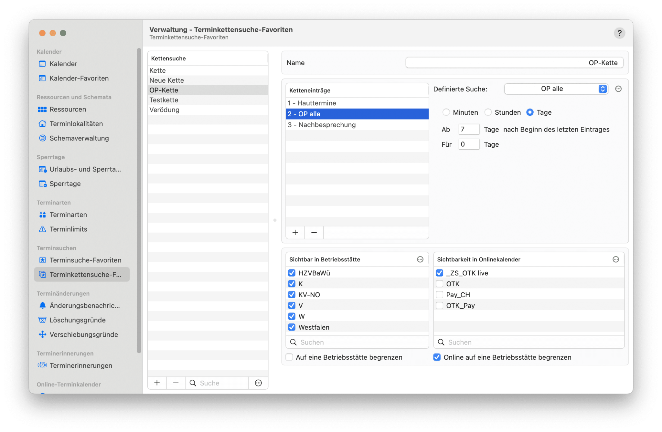Viewport: 662px width, 432px height.
Task: Select the 3 - Nachbesprechung chain entry
Action: click(322, 125)
